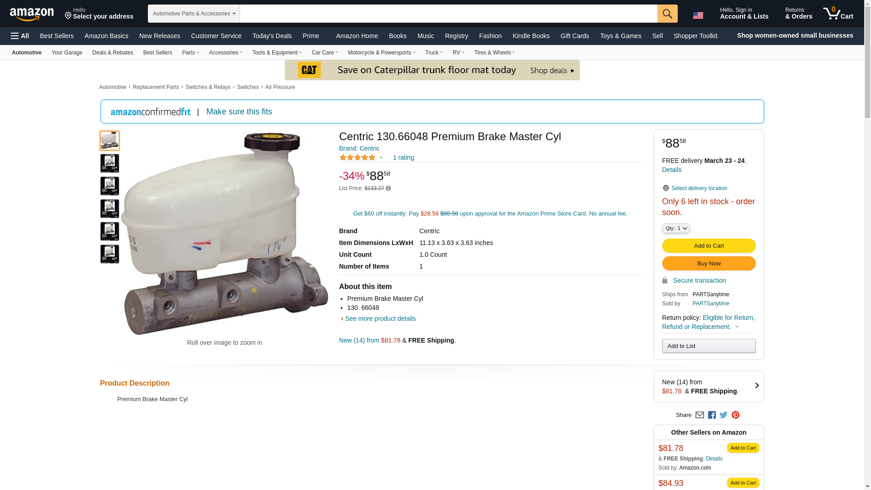Viewport: 871px width, 490px height.
Task: Open the Tools & Equipment menu
Action: 277,53
